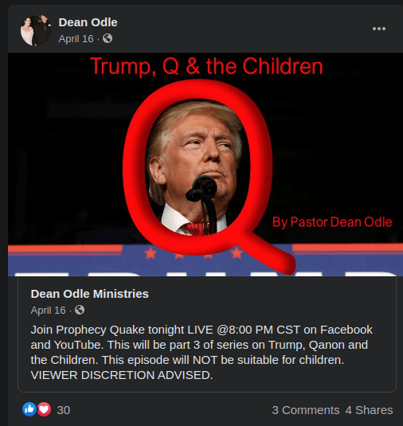Open the post options three-dots menu
The height and width of the screenshot is (426, 403).
click(x=379, y=29)
